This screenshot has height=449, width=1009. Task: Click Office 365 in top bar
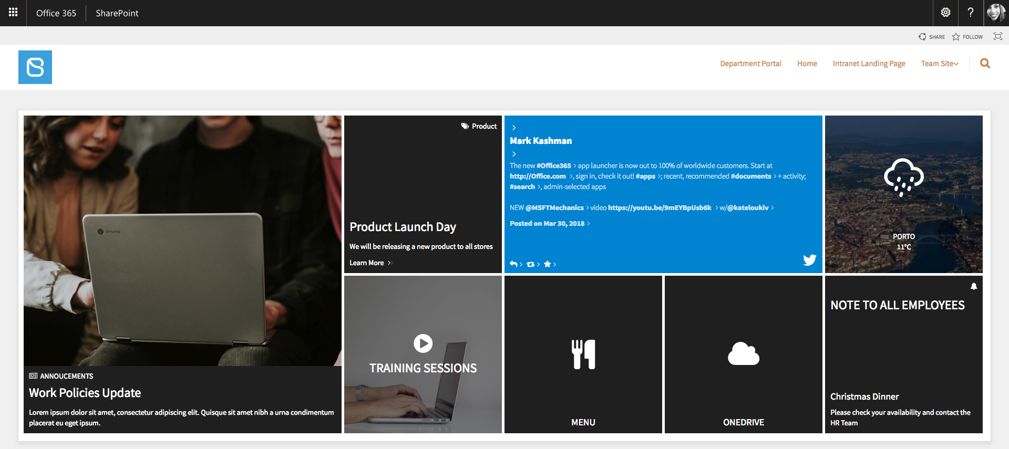pos(56,13)
